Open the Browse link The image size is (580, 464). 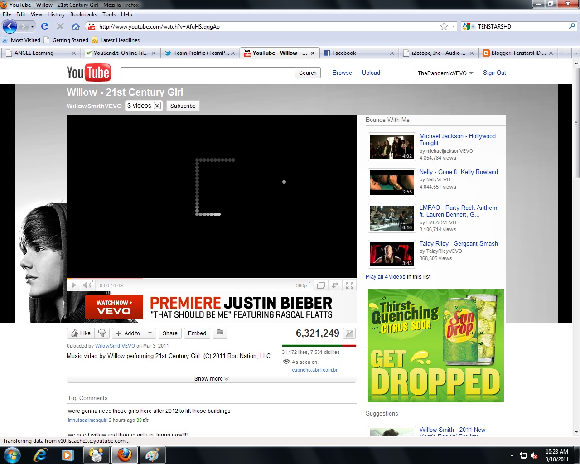[342, 72]
